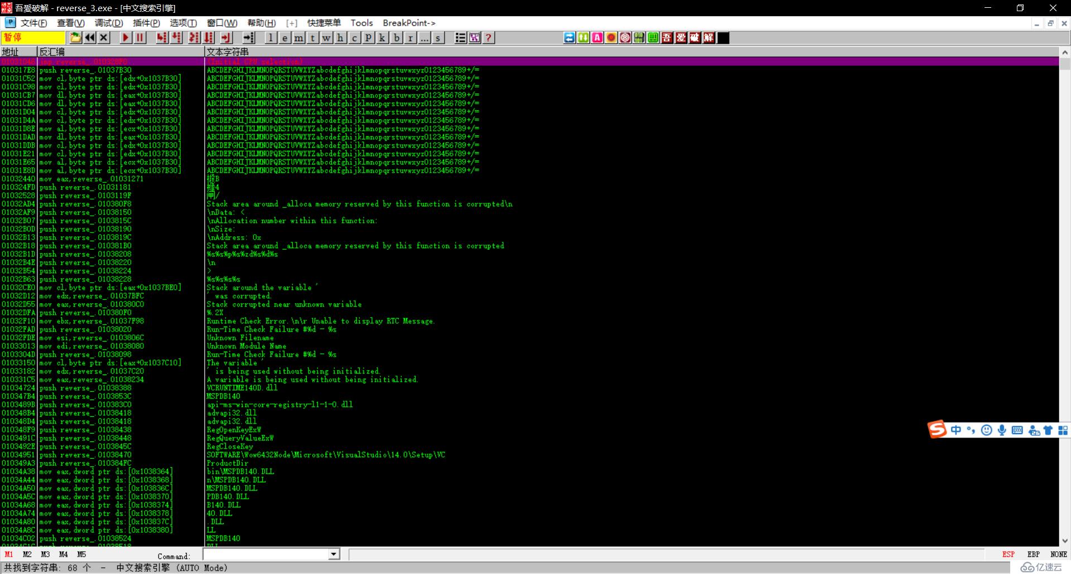Click the red '破' toolbar icon

695,37
